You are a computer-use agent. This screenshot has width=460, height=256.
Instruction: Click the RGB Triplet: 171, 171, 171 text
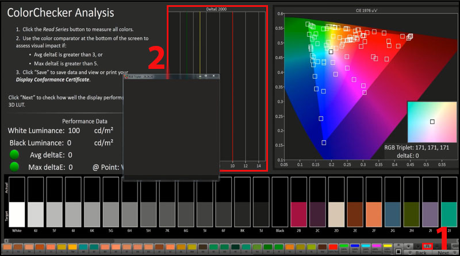click(416, 148)
